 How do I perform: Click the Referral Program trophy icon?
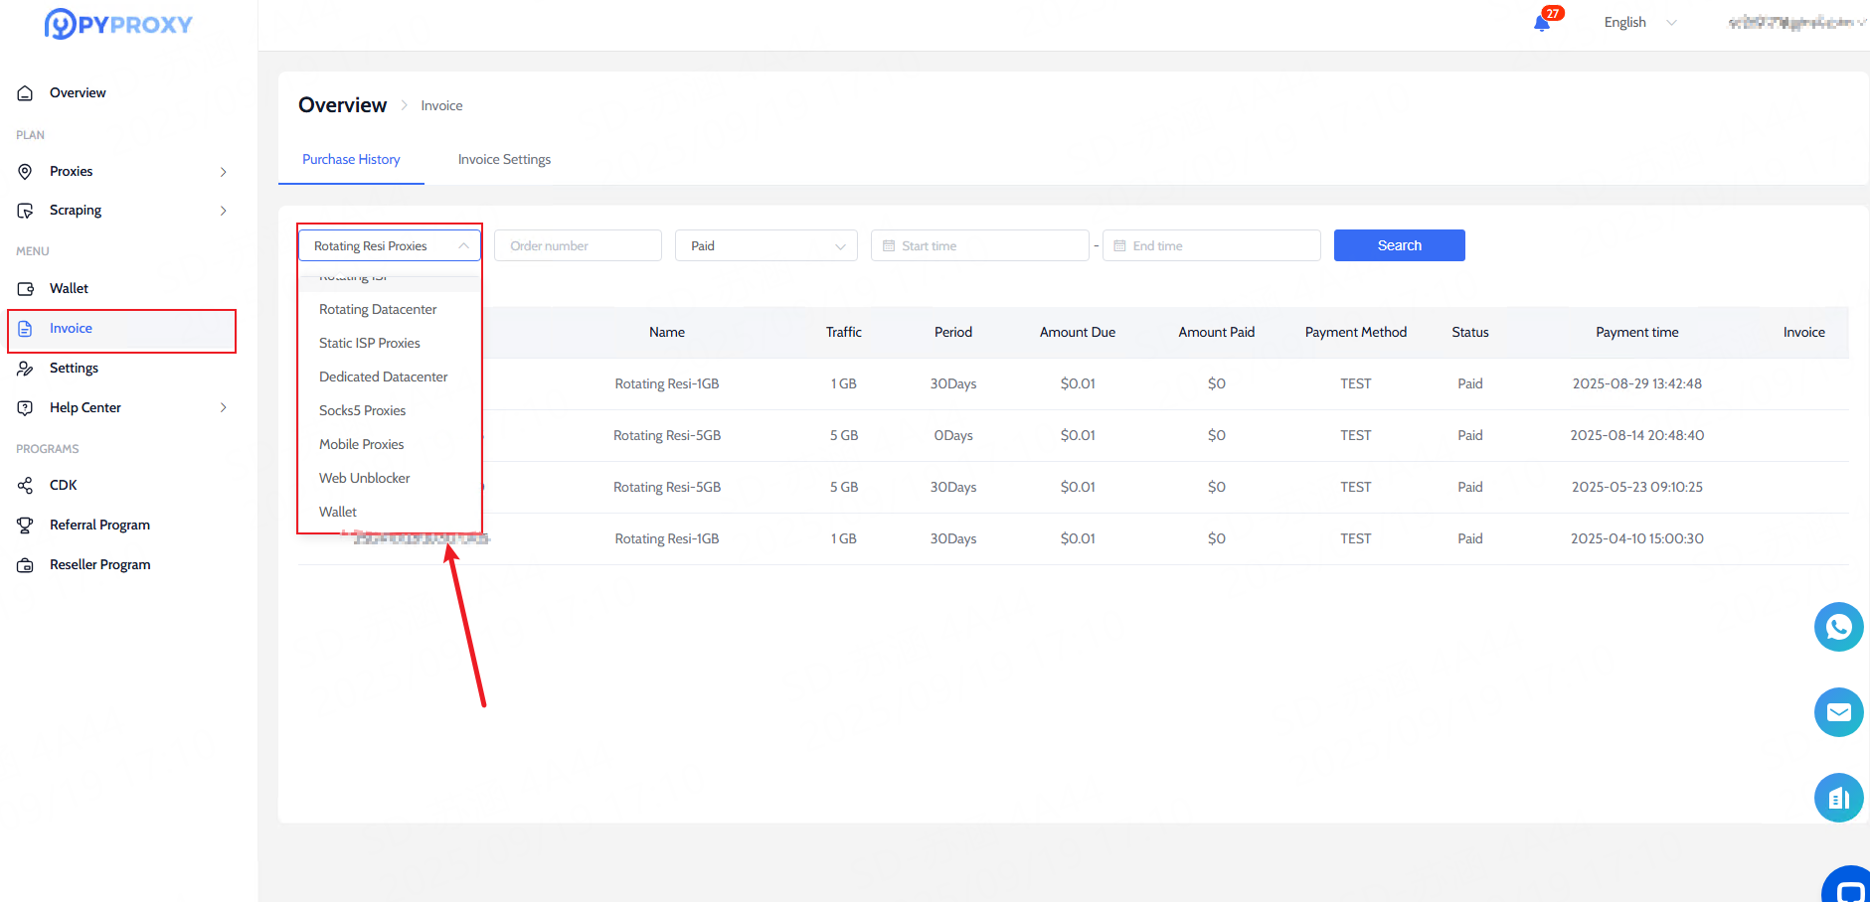point(26,526)
